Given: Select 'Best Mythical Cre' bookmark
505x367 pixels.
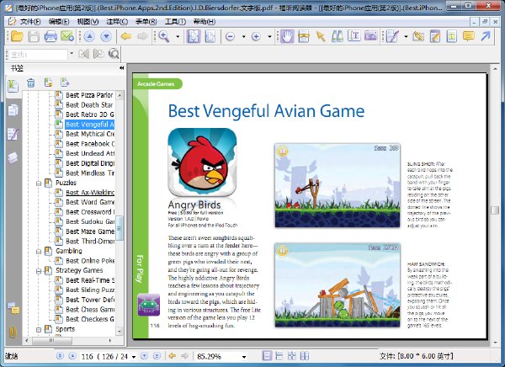Looking at the screenshot, I should click(90, 134).
